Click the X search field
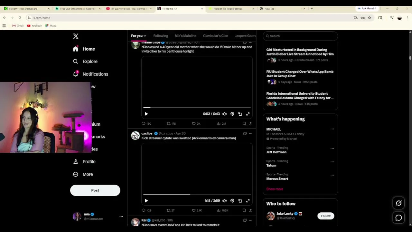This screenshot has height=232, width=412. click(x=300, y=36)
